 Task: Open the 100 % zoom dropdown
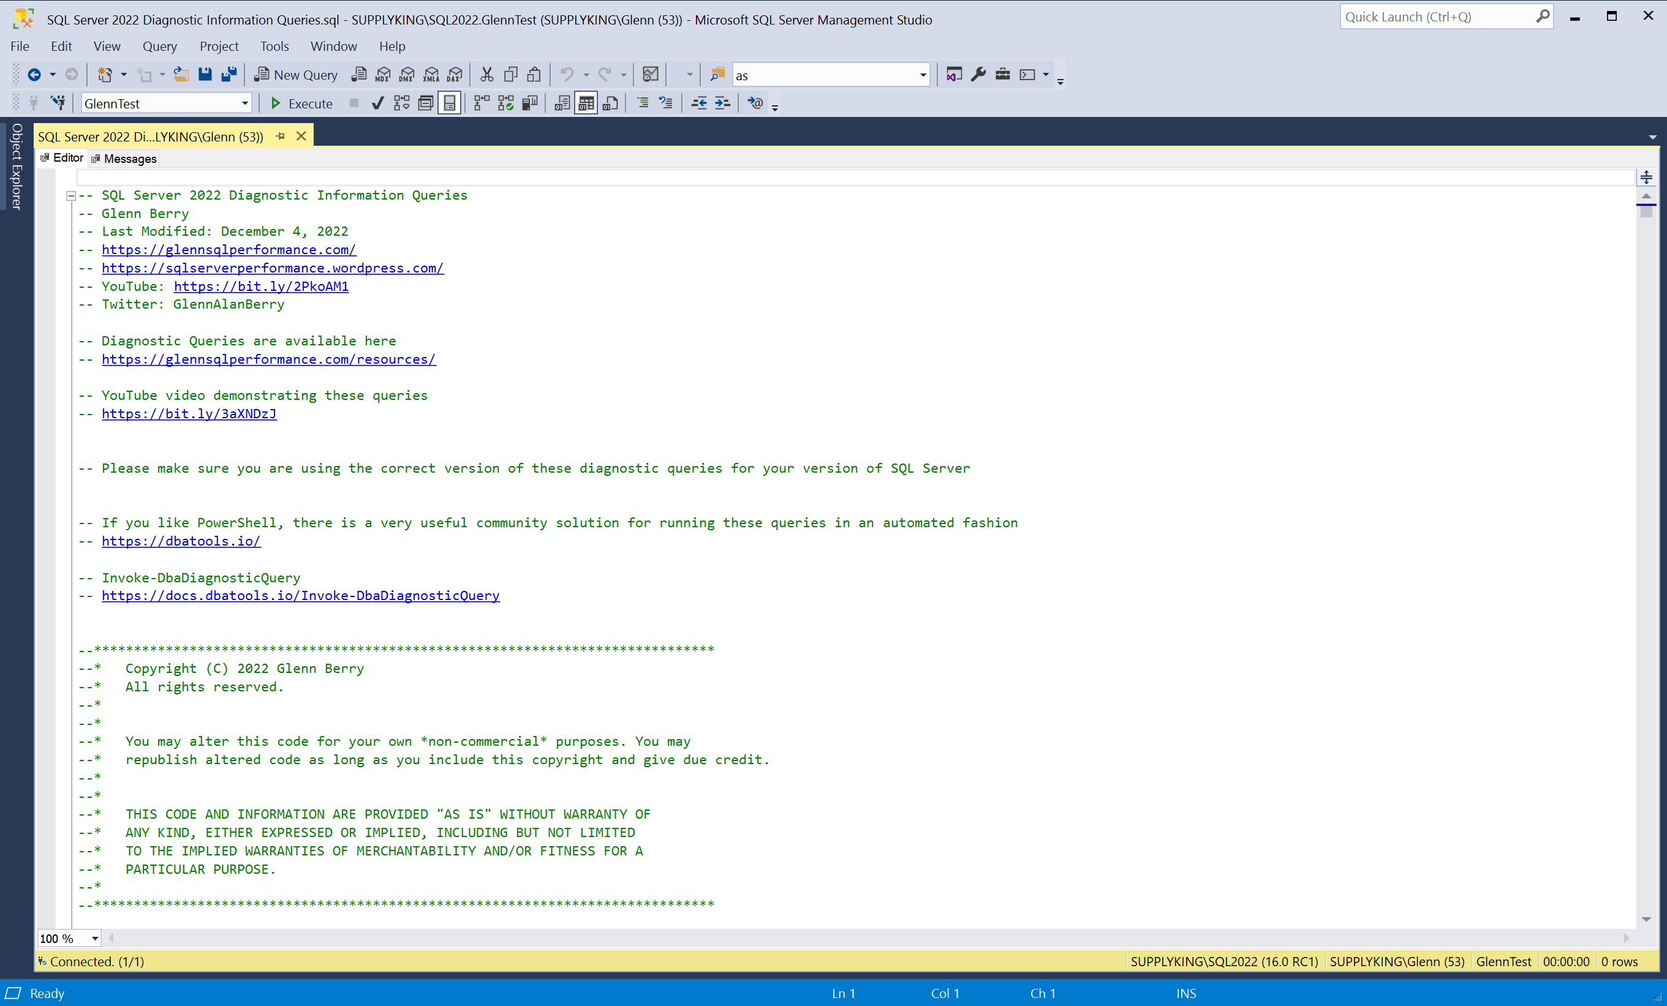[x=95, y=939]
